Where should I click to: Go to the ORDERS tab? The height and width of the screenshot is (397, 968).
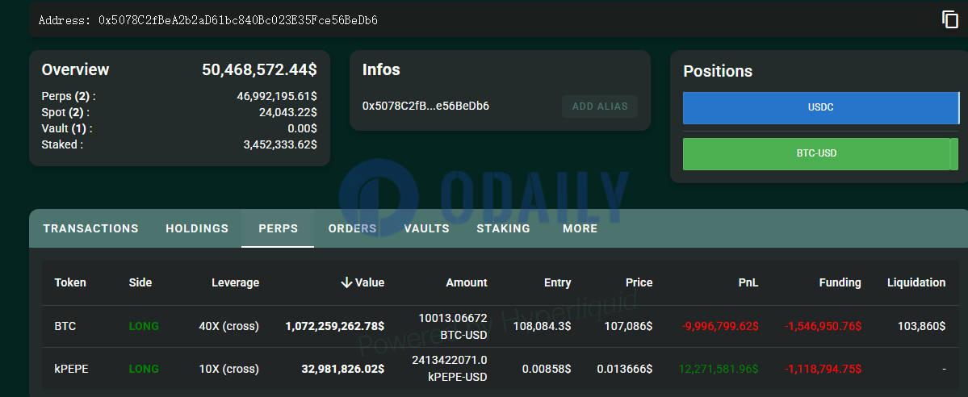click(353, 228)
